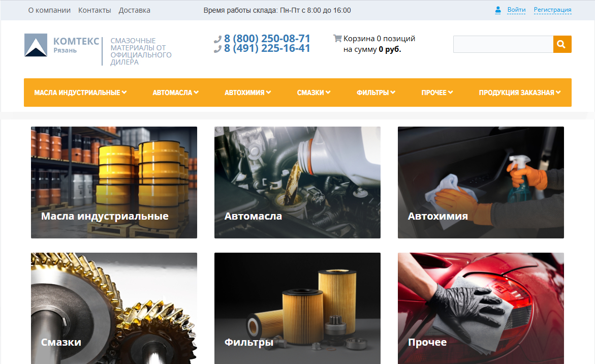Click the shopping cart icon

point(337,38)
